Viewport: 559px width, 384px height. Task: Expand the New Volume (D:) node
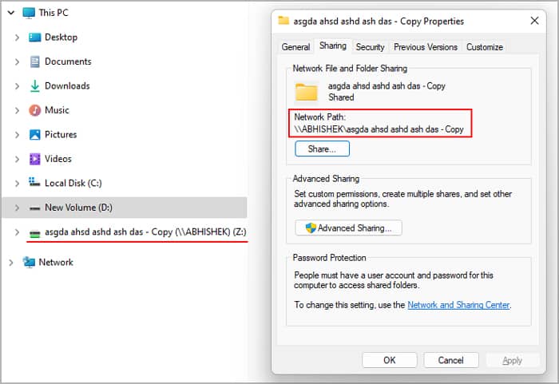(17, 208)
